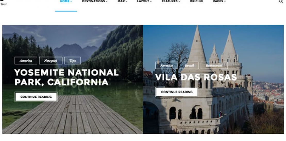Open the Layout menu item
The width and height of the screenshot is (286, 141).
click(144, 1)
